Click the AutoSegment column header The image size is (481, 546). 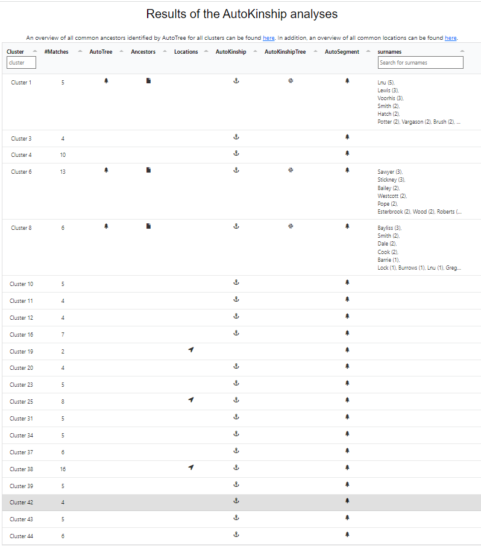[x=342, y=52]
